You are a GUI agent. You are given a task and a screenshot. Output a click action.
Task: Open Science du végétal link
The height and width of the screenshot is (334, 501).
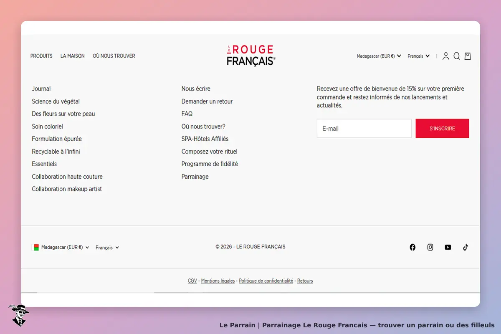point(56,101)
